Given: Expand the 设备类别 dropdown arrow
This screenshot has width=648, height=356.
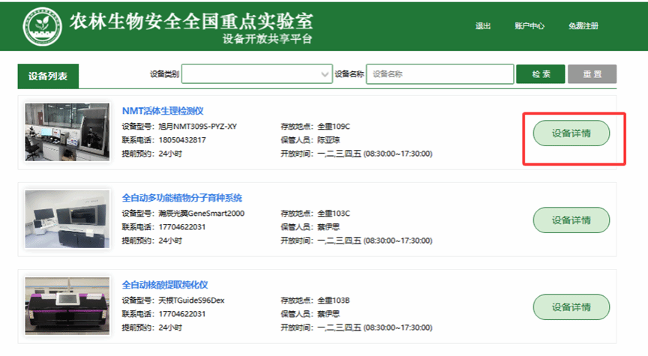Looking at the screenshot, I should click(325, 74).
